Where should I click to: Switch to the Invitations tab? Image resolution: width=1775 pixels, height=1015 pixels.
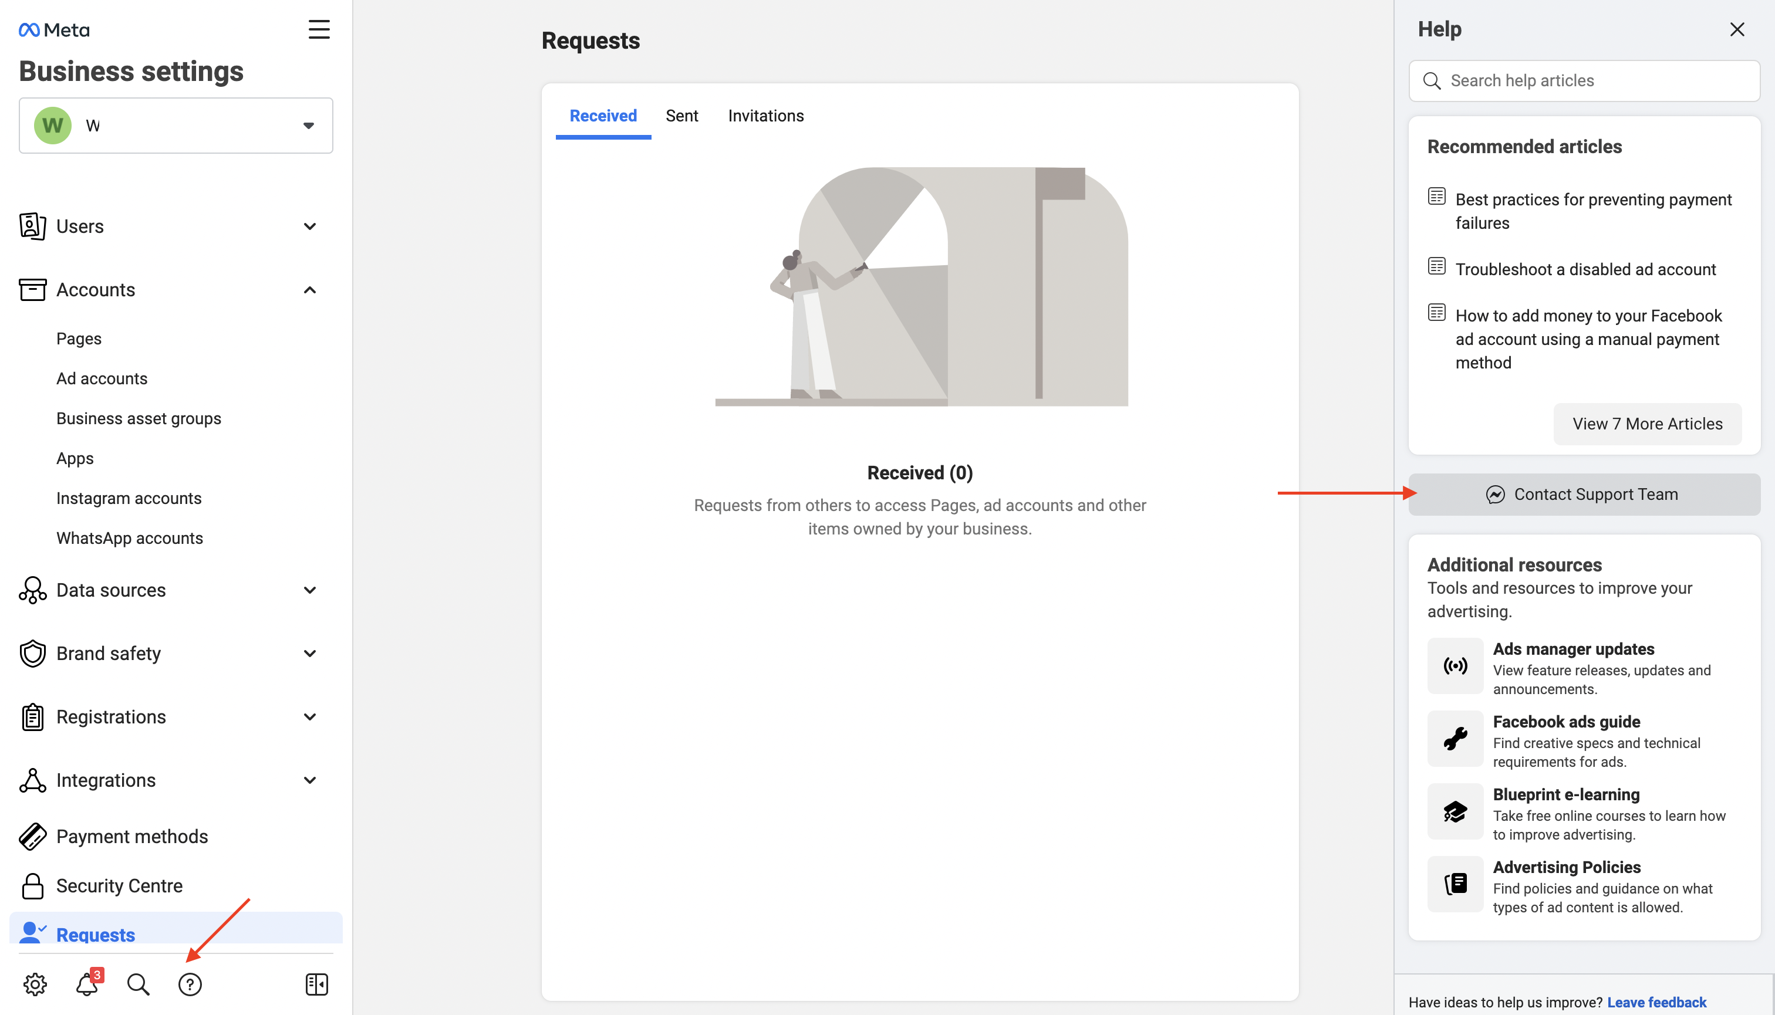(766, 116)
